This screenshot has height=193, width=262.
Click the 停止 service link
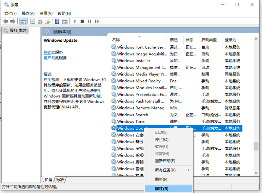[47, 52]
